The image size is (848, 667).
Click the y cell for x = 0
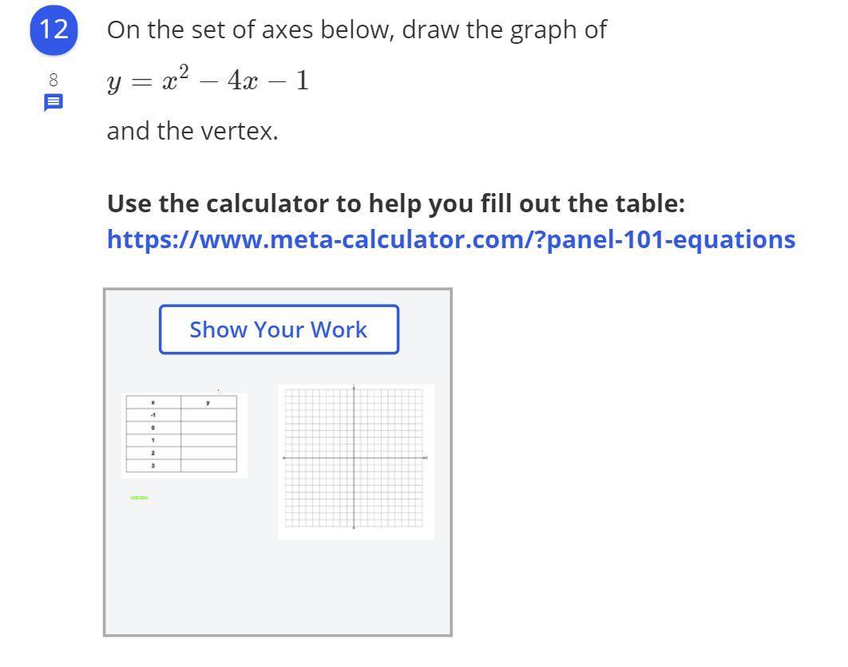[208, 428]
